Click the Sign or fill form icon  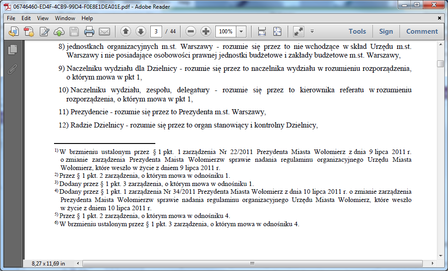click(44, 32)
